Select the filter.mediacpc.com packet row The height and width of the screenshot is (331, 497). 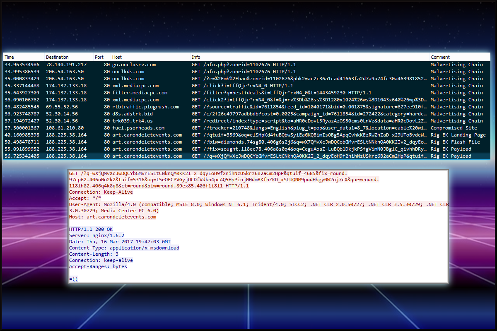[140, 93]
